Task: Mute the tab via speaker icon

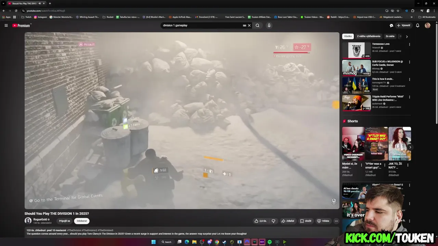Action: coord(40,3)
